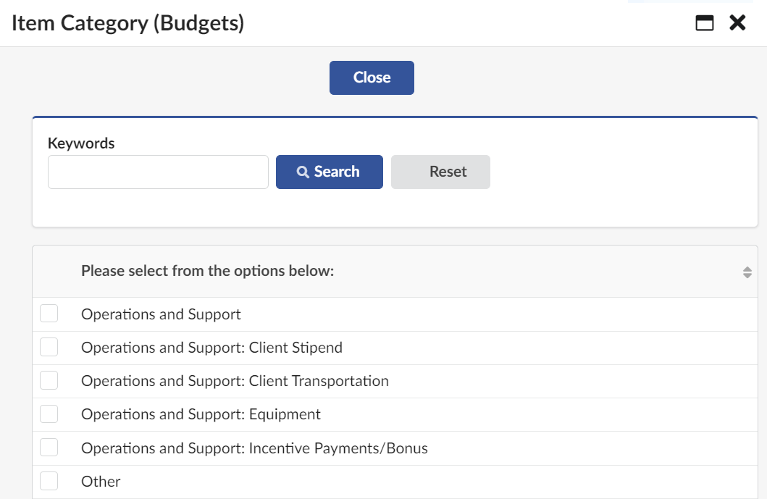
Task: Select the Equipment checkbox
Action: point(49,414)
